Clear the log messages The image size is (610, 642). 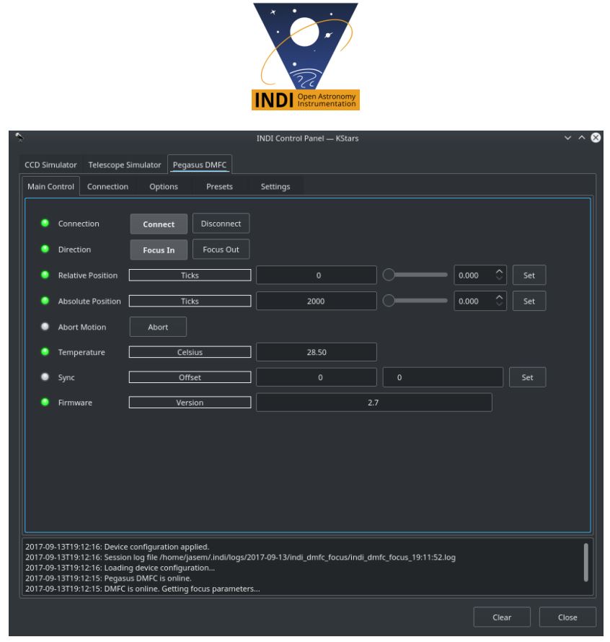click(502, 617)
